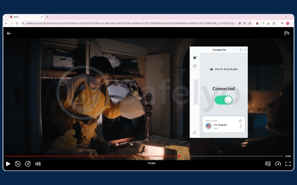Open the zoom magnifier in address bar
The height and width of the screenshot is (185, 297).
tap(245, 23)
